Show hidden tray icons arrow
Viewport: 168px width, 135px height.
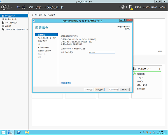coord(141,132)
